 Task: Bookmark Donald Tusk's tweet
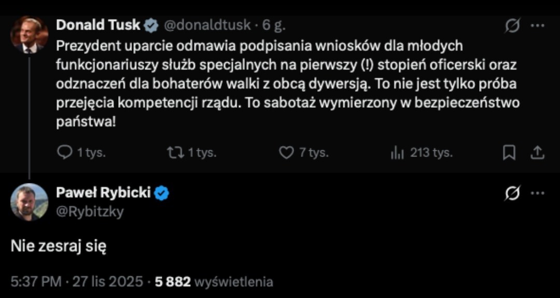coord(509,153)
